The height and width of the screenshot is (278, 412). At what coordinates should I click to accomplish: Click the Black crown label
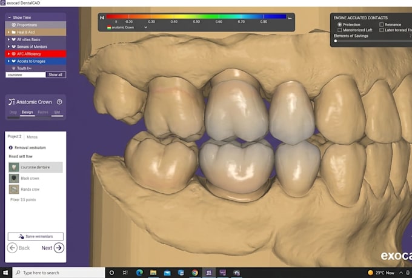point(30,178)
